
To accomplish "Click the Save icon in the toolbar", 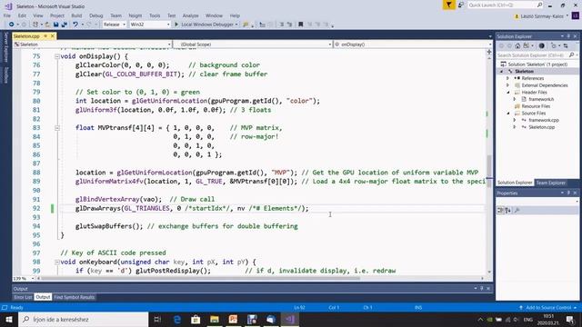I will (x=55, y=25).
